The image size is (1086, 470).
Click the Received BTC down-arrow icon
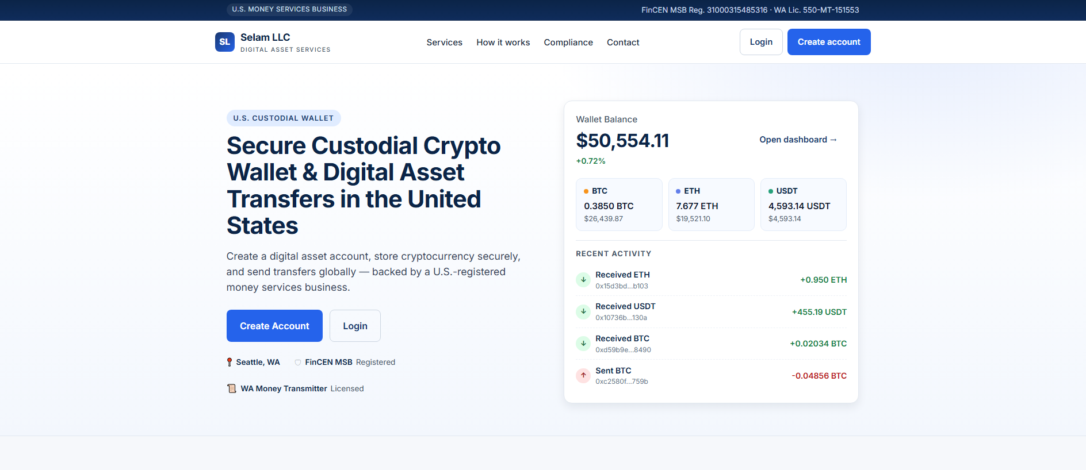click(x=583, y=344)
